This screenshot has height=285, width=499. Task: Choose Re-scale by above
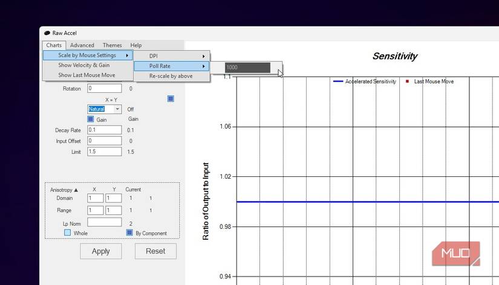pyautogui.click(x=172, y=76)
